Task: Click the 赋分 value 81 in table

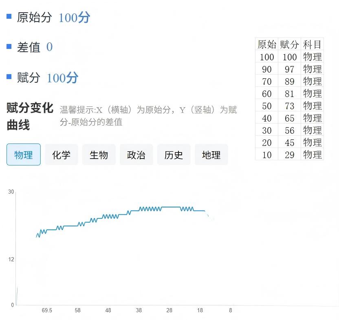Action: click(289, 94)
